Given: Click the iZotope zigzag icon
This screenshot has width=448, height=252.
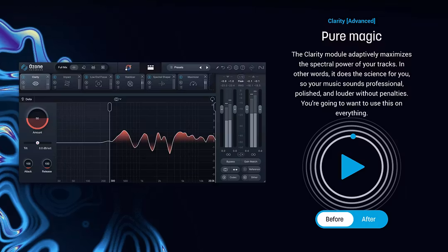Looking at the screenshot, I should [x=252, y=68].
